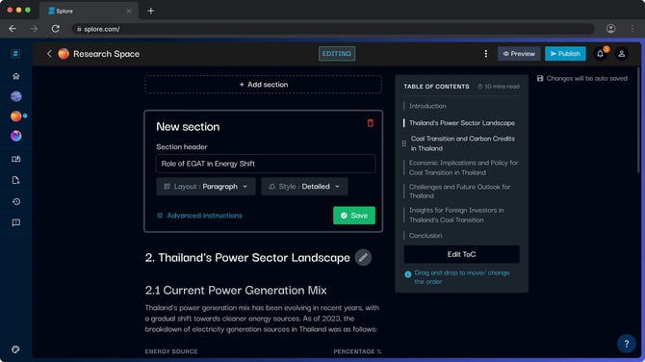Go to Challenges and Future Outlook entry
645x362 pixels.
(x=459, y=192)
